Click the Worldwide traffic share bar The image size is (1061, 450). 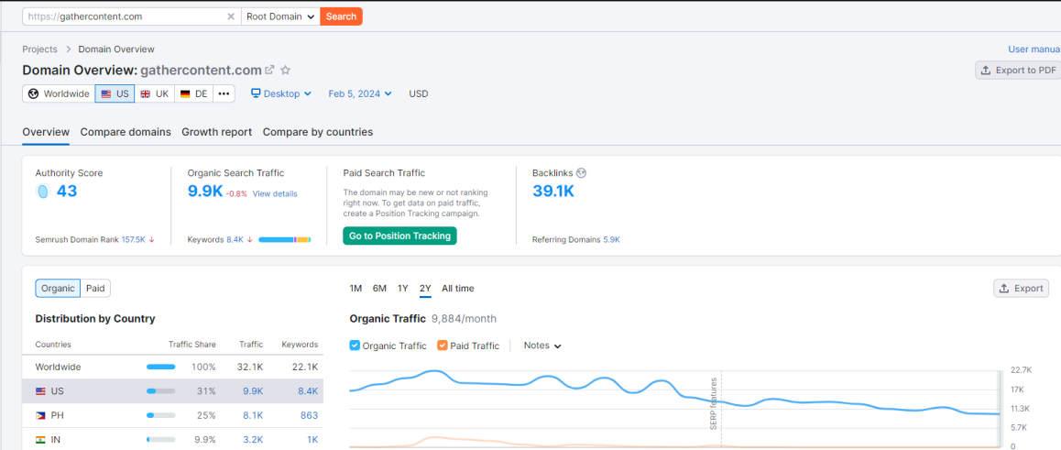click(161, 367)
